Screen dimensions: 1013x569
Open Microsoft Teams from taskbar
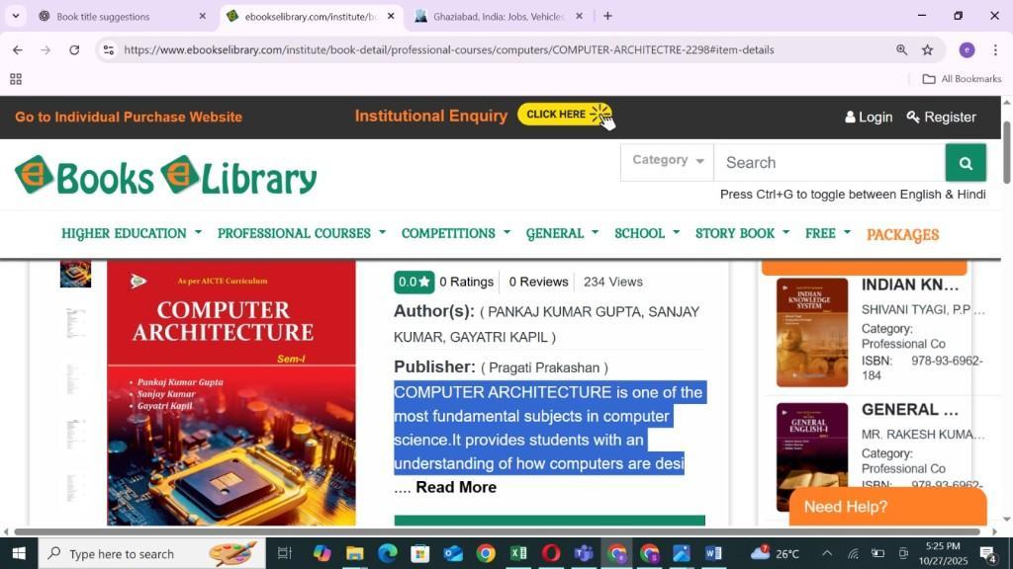coord(584,553)
